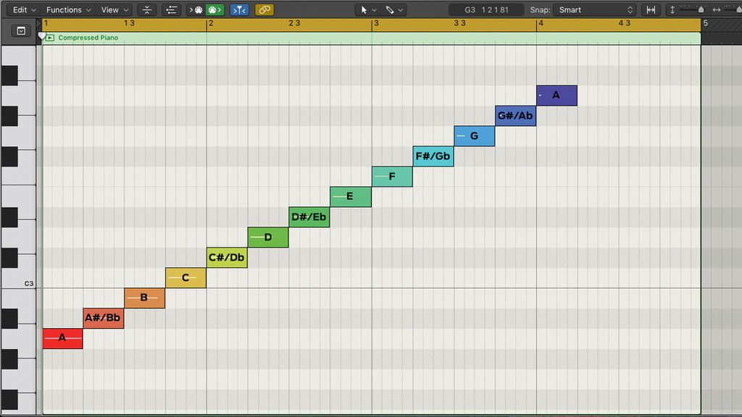The image size is (742, 417).
Task: Open the local inspector via its corner icon
Action: pos(20,31)
